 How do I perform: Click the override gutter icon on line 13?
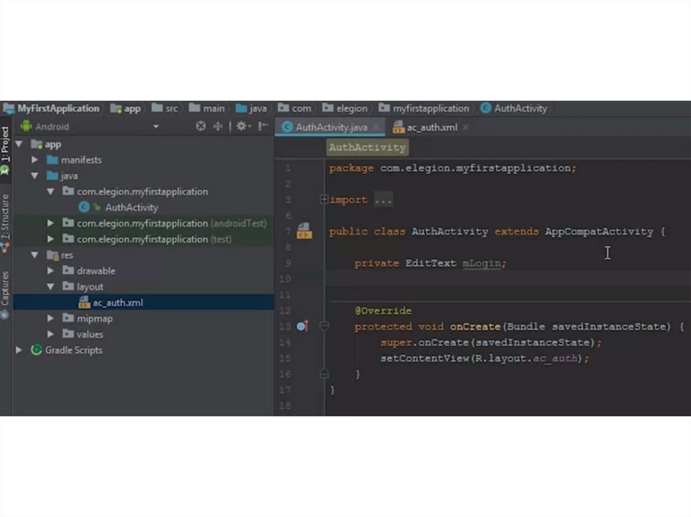302,326
